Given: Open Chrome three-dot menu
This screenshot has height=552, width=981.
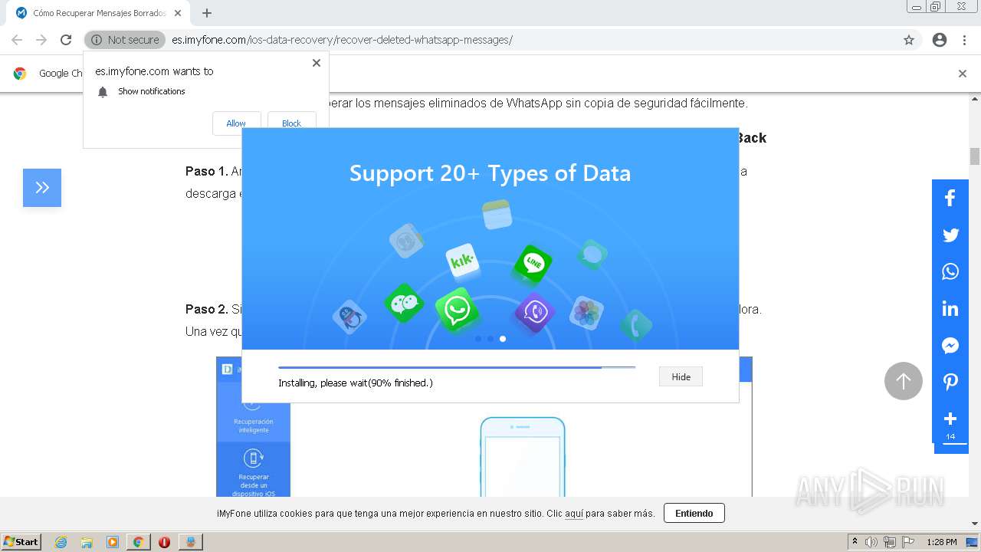Looking at the screenshot, I should 964,40.
